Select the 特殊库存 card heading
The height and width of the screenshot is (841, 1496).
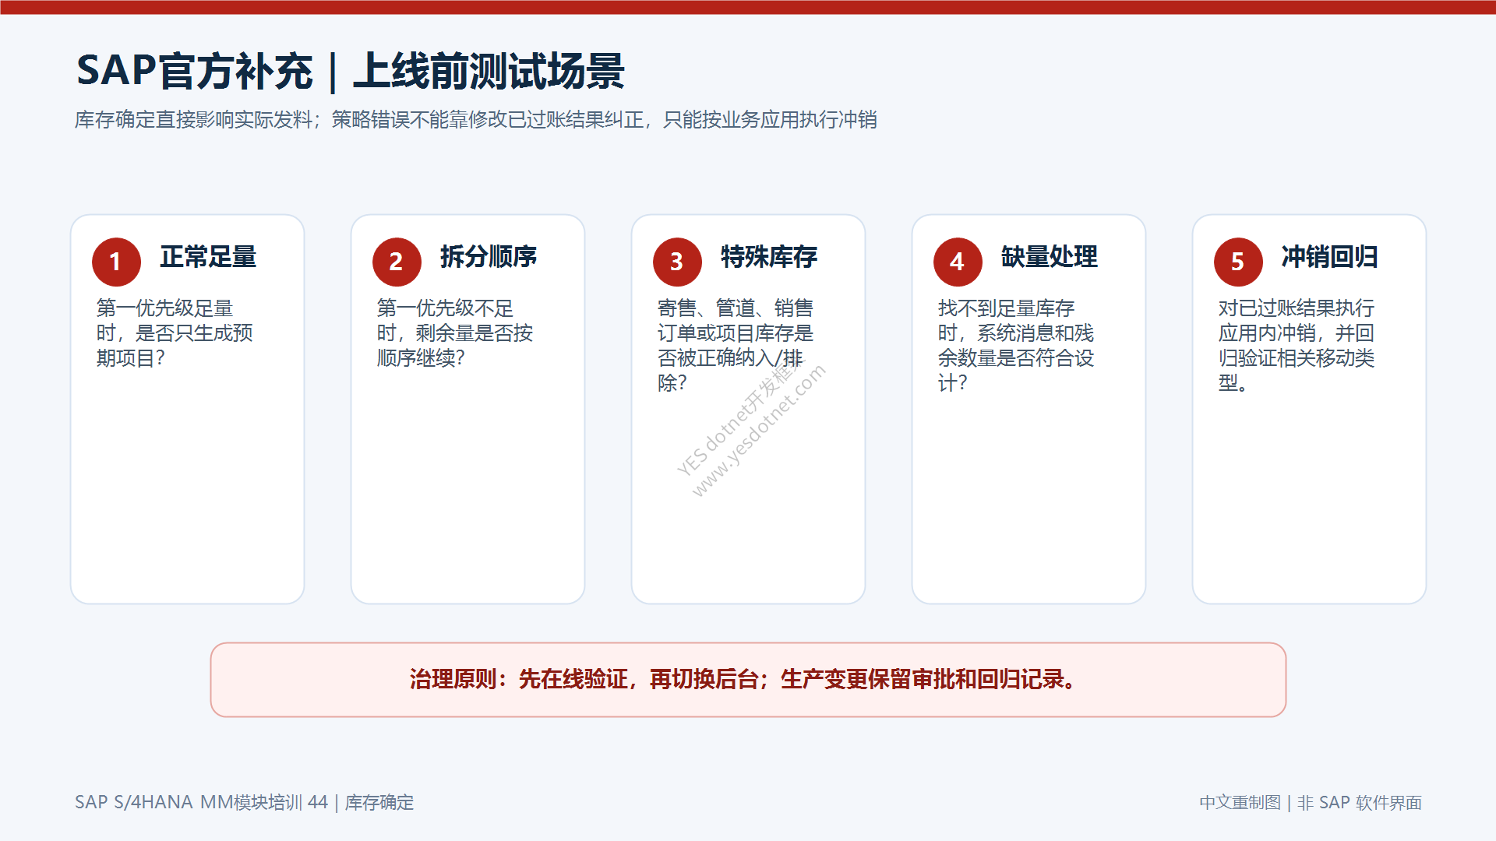(769, 257)
